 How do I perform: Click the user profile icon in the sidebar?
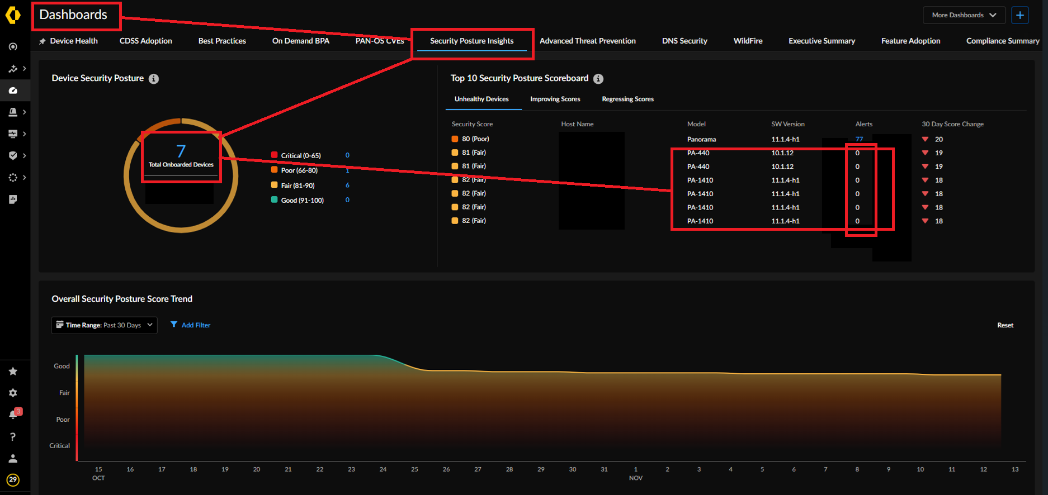click(x=13, y=459)
